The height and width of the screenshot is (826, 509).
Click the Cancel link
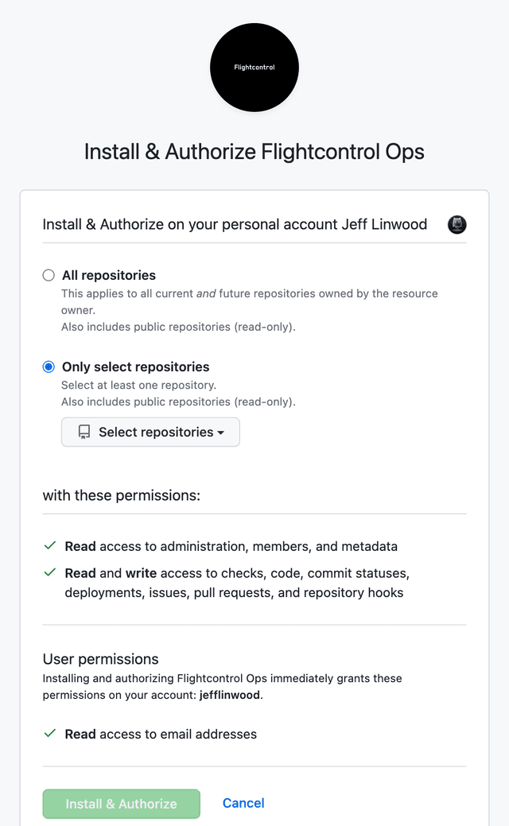[x=243, y=803]
